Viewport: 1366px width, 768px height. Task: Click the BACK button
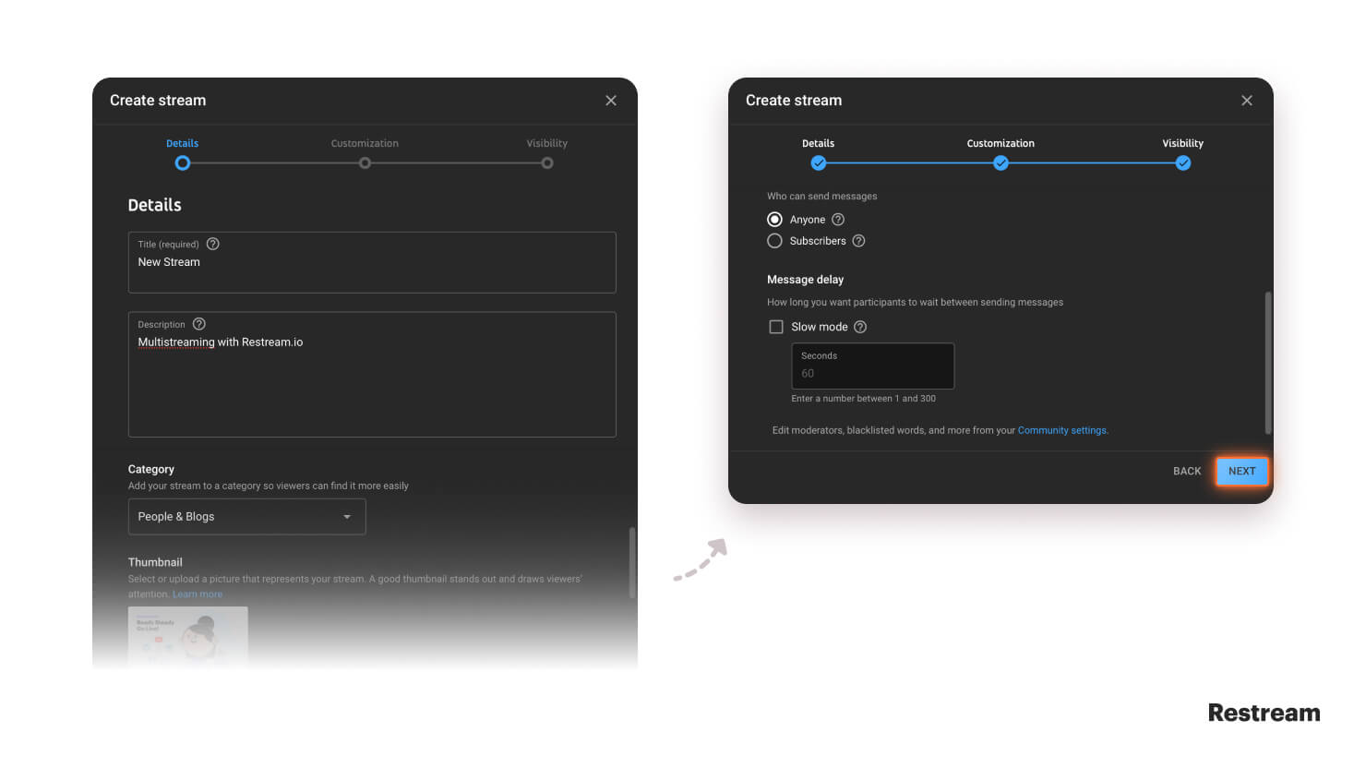[1187, 471]
